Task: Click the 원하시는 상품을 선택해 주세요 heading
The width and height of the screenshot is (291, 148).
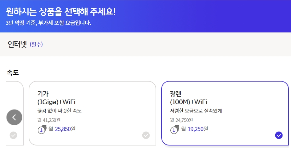Action: point(61,12)
